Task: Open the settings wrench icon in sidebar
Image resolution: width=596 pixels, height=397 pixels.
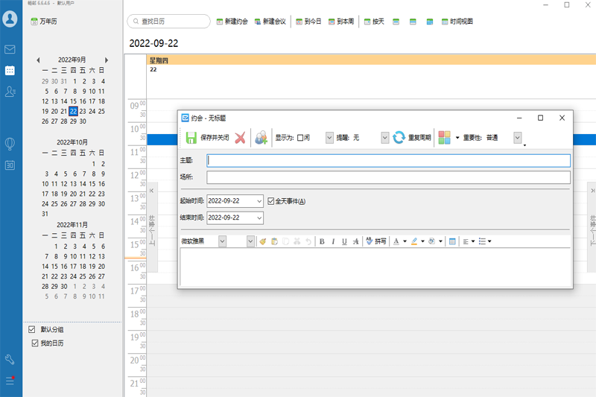Action: (10, 360)
